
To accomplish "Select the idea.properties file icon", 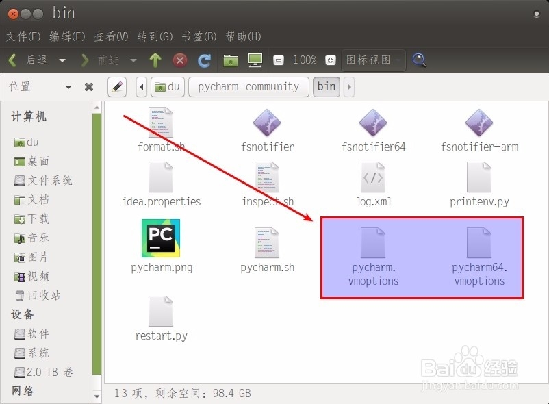I will click(x=161, y=177).
